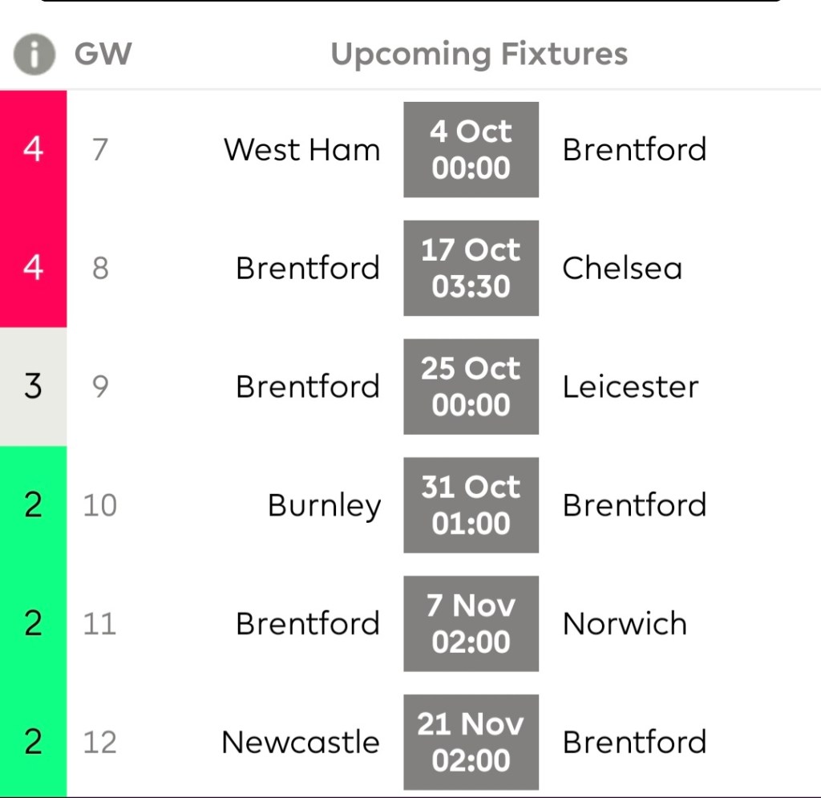Click Leicester in the gameweek 9 fixture
Screen dimensions: 821x798
[630, 387]
